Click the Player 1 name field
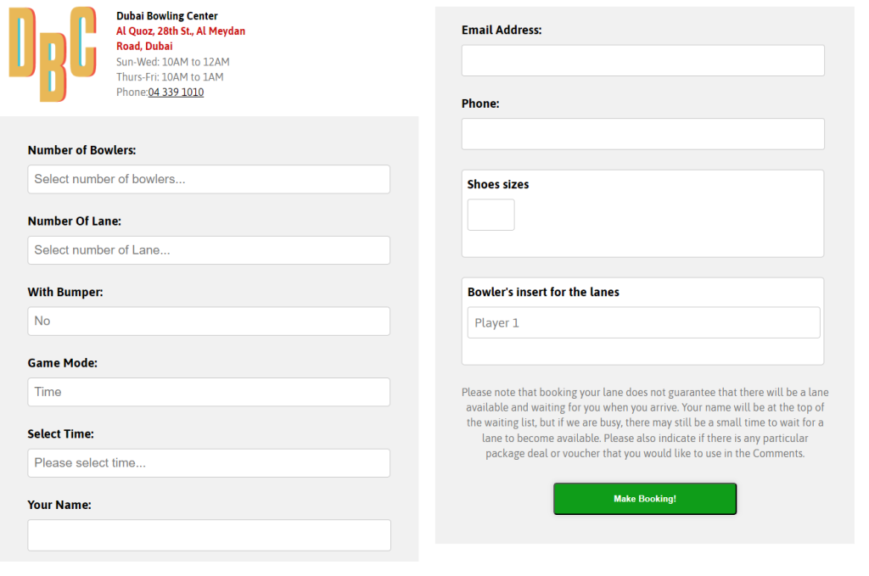 point(643,322)
